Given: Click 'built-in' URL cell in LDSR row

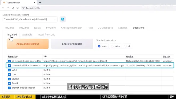Looking at the screenshot, I should pos(47,70).
